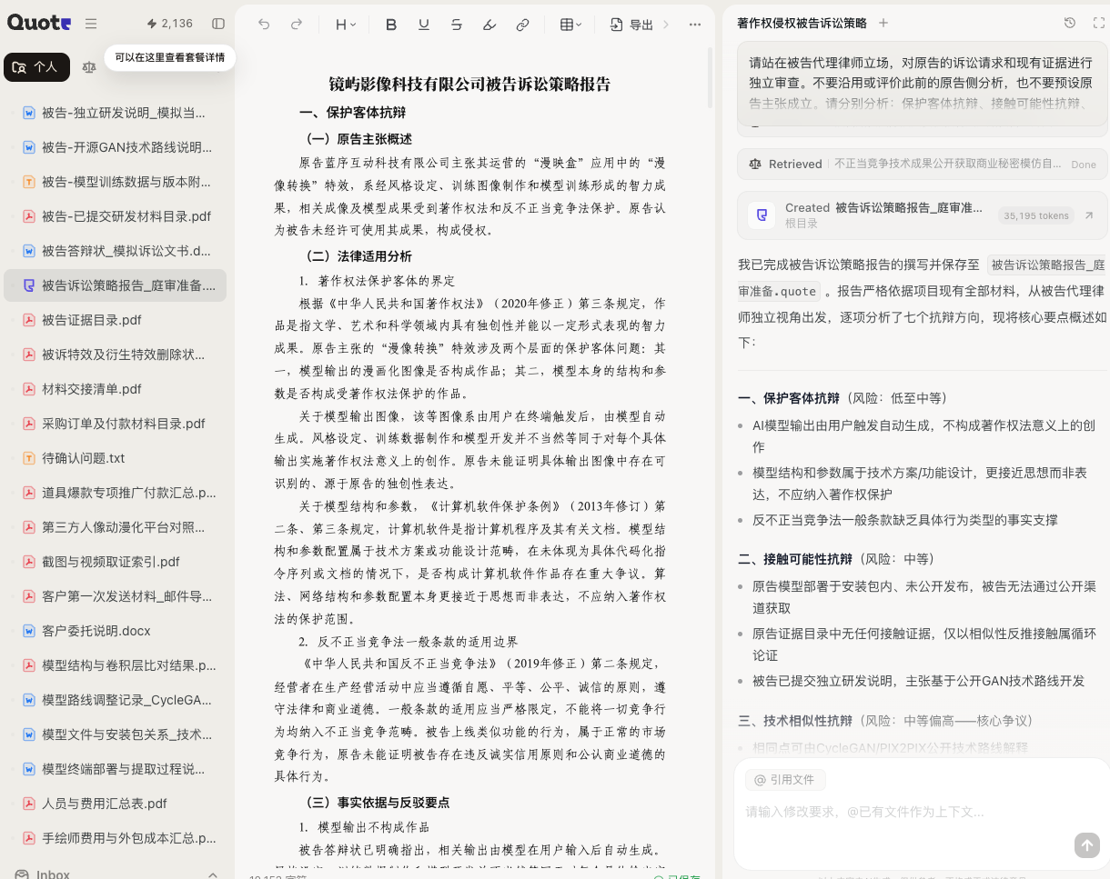The width and height of the screenshot is (1110, 879).
Task: Collapse the Inbox section chevron
Action: 213,874
